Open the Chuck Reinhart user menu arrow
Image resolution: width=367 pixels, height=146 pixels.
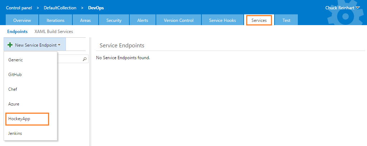coord(357,8)
